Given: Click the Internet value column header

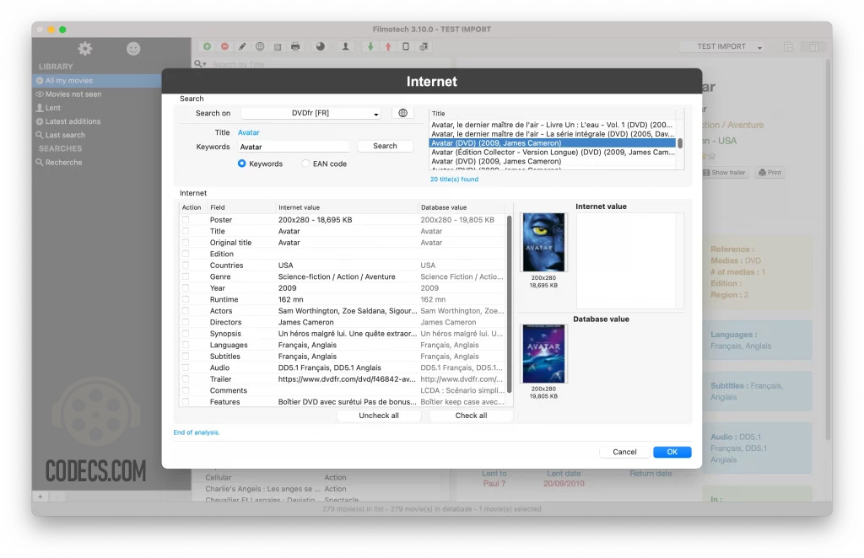Looking at the screenshot, I should [347, 207].
